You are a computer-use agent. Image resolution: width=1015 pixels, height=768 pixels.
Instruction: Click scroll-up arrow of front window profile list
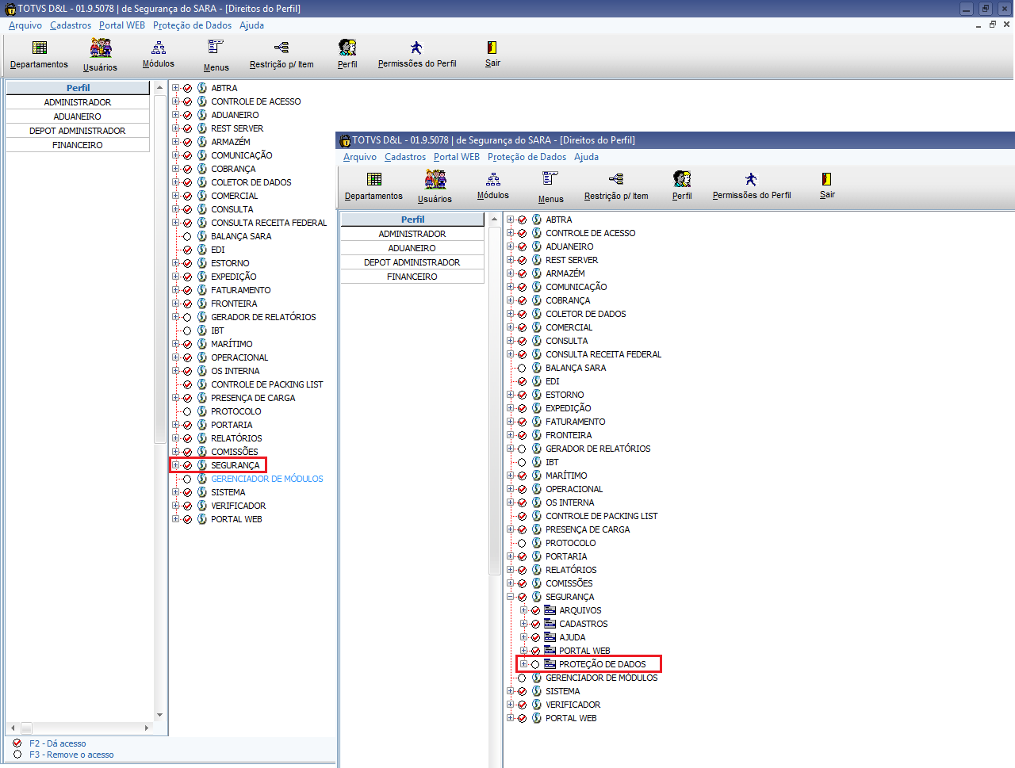[494, 220]
